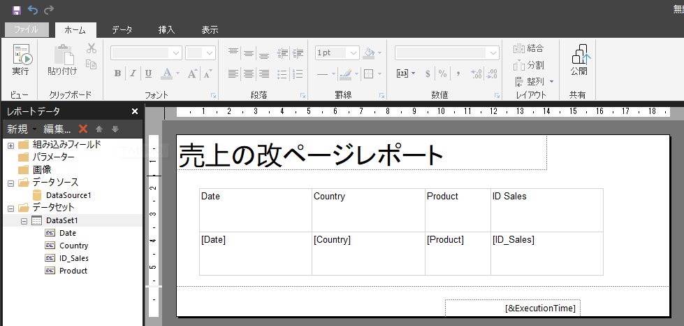Click 編集... button in report data
Screen dimensions: 684x326
57,129
